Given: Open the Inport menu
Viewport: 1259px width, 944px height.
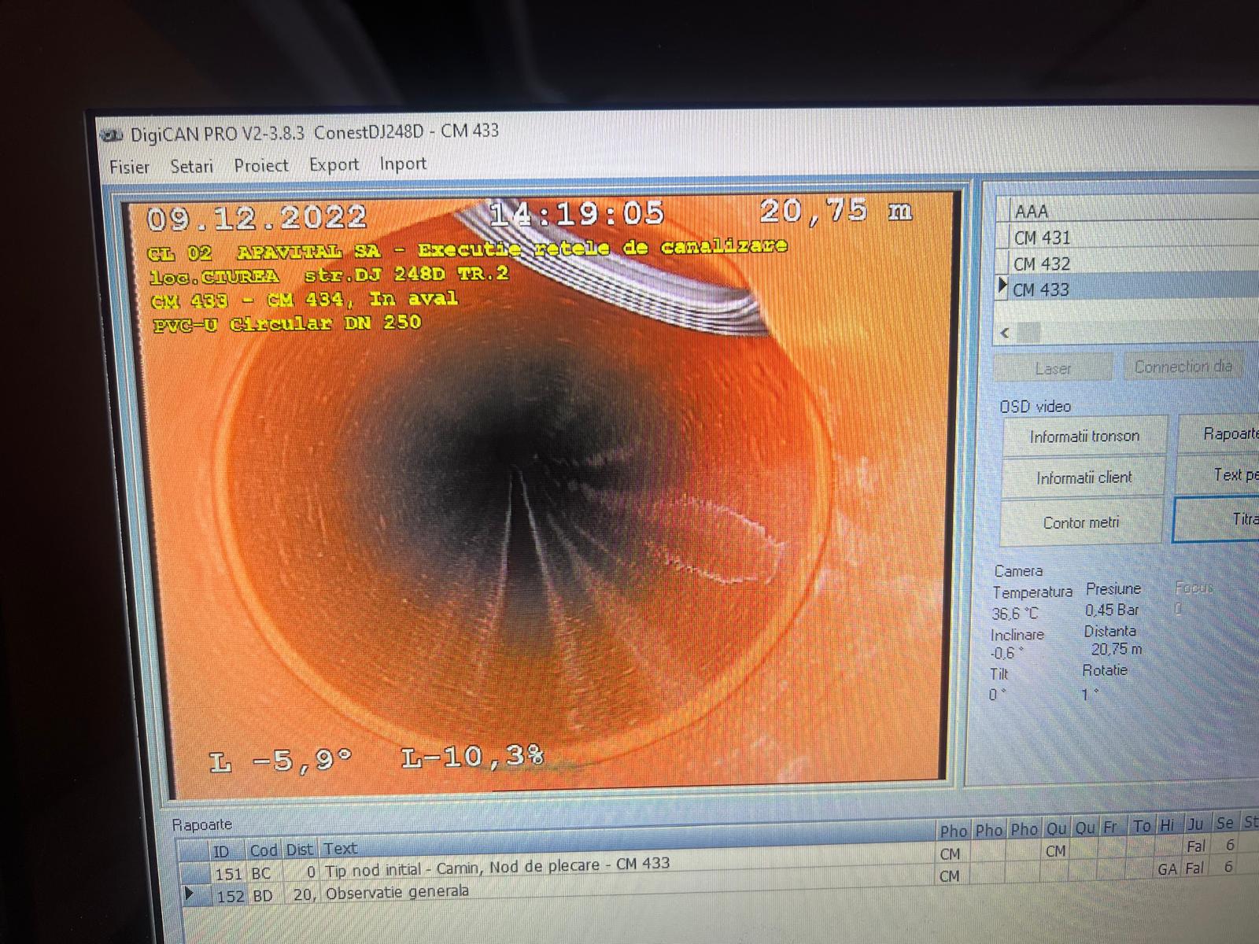Looking at the screenshot, I should pyautogui.click(x=403, y=164).
